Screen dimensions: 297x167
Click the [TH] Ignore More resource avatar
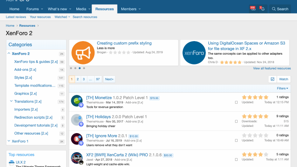77,139
